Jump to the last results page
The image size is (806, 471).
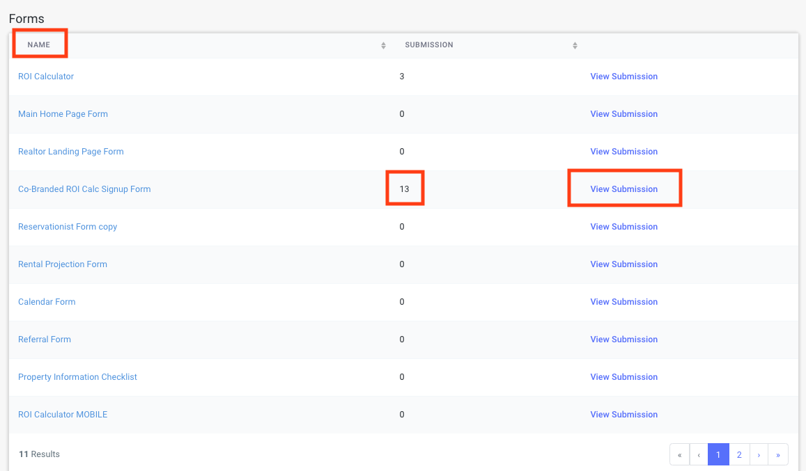pos(778,454)
